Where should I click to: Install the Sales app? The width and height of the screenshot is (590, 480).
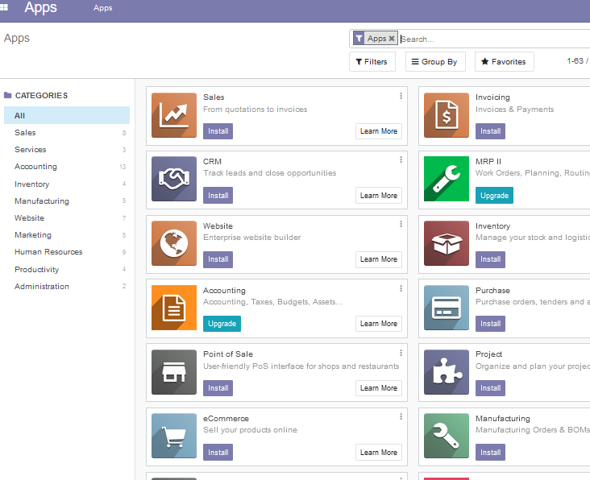pos(218,131)
